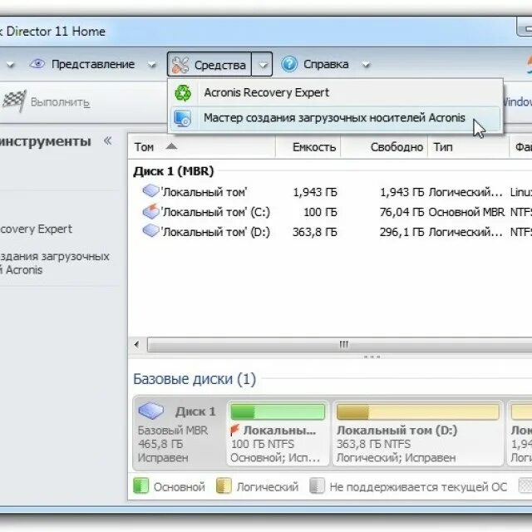Expand the Средства dropdown arrow
This screenshot has height=532, width=532.
coord(262,65)
